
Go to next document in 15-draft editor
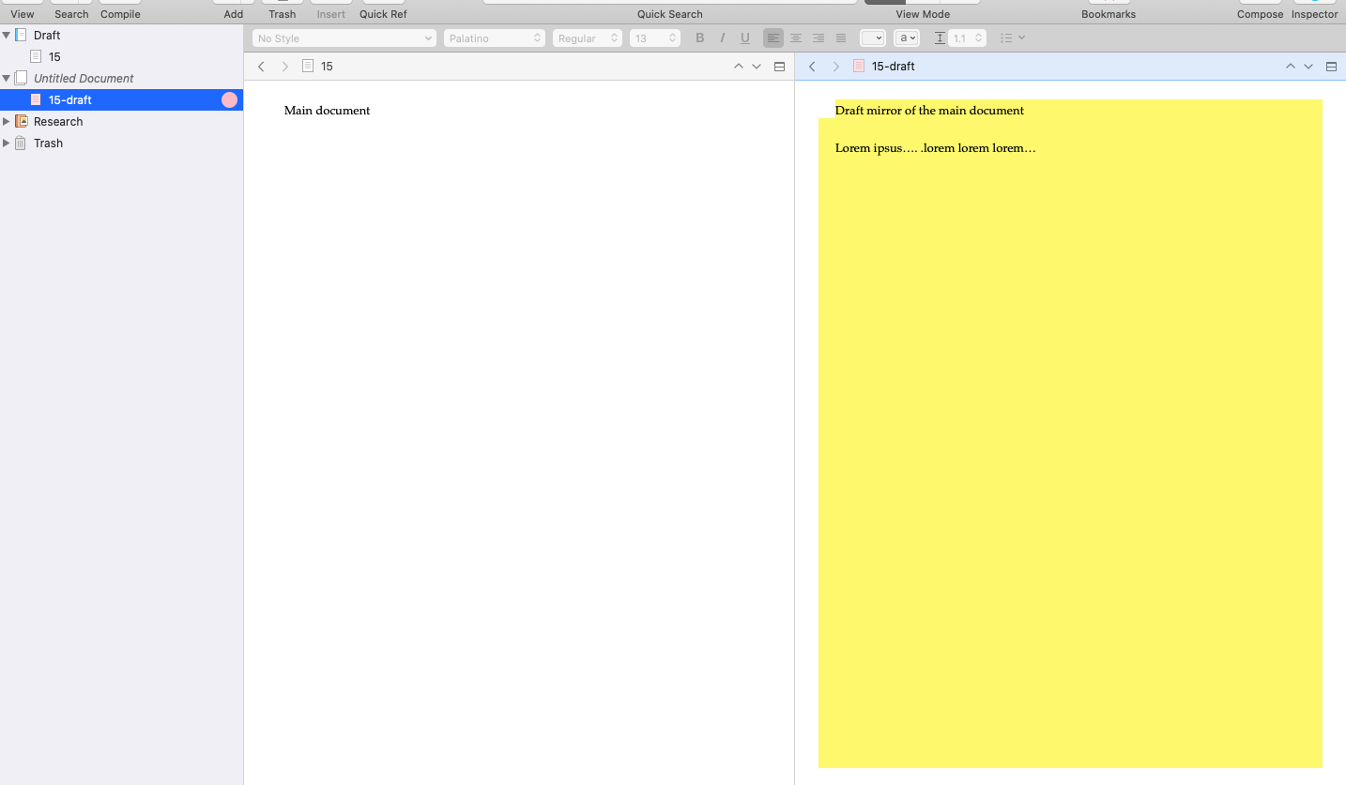(x=1308, y=67)
